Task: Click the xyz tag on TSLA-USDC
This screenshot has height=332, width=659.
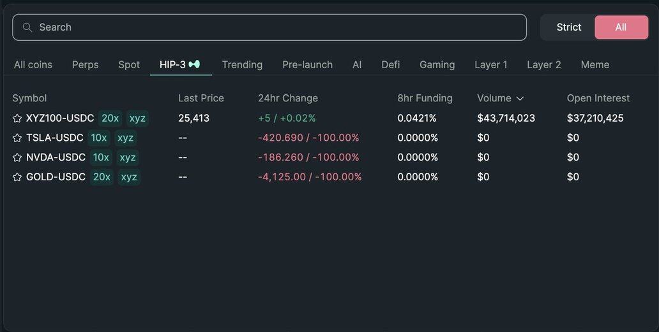Action: pos(125,138)
